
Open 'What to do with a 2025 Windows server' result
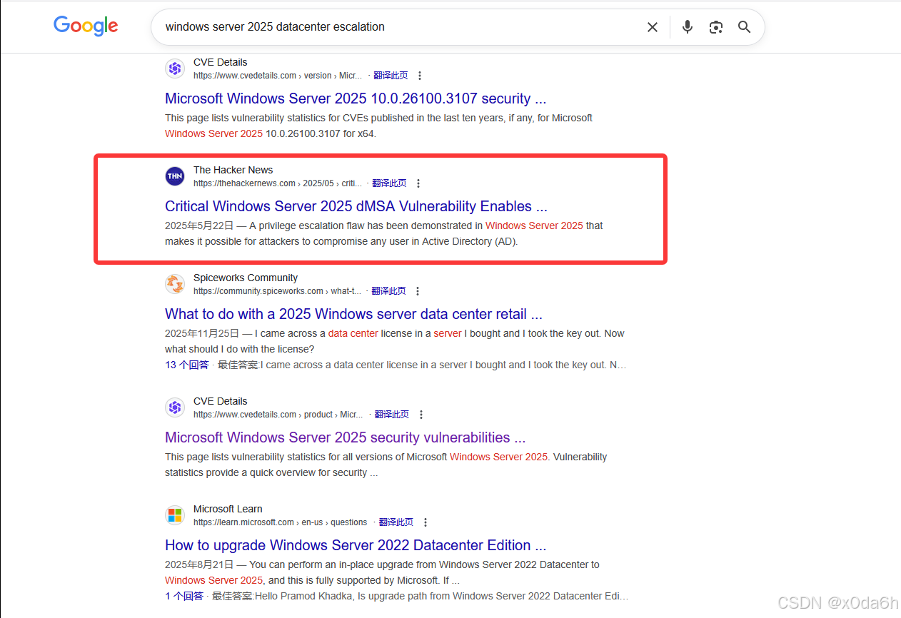(353, 314)
